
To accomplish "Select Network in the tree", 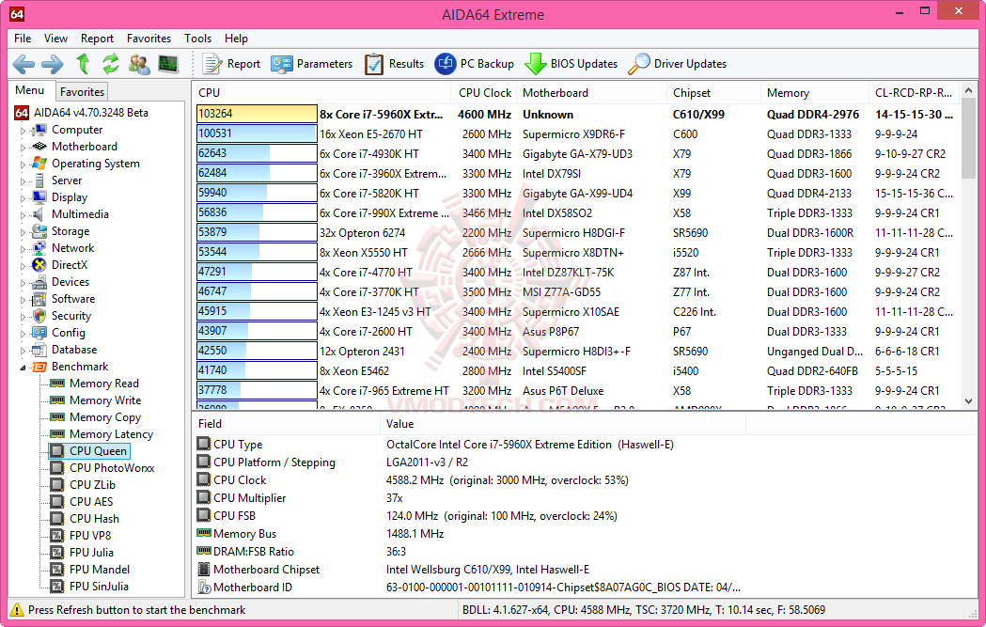I will tap(73, 248).
